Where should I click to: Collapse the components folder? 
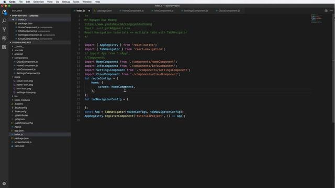pos(13,58)
